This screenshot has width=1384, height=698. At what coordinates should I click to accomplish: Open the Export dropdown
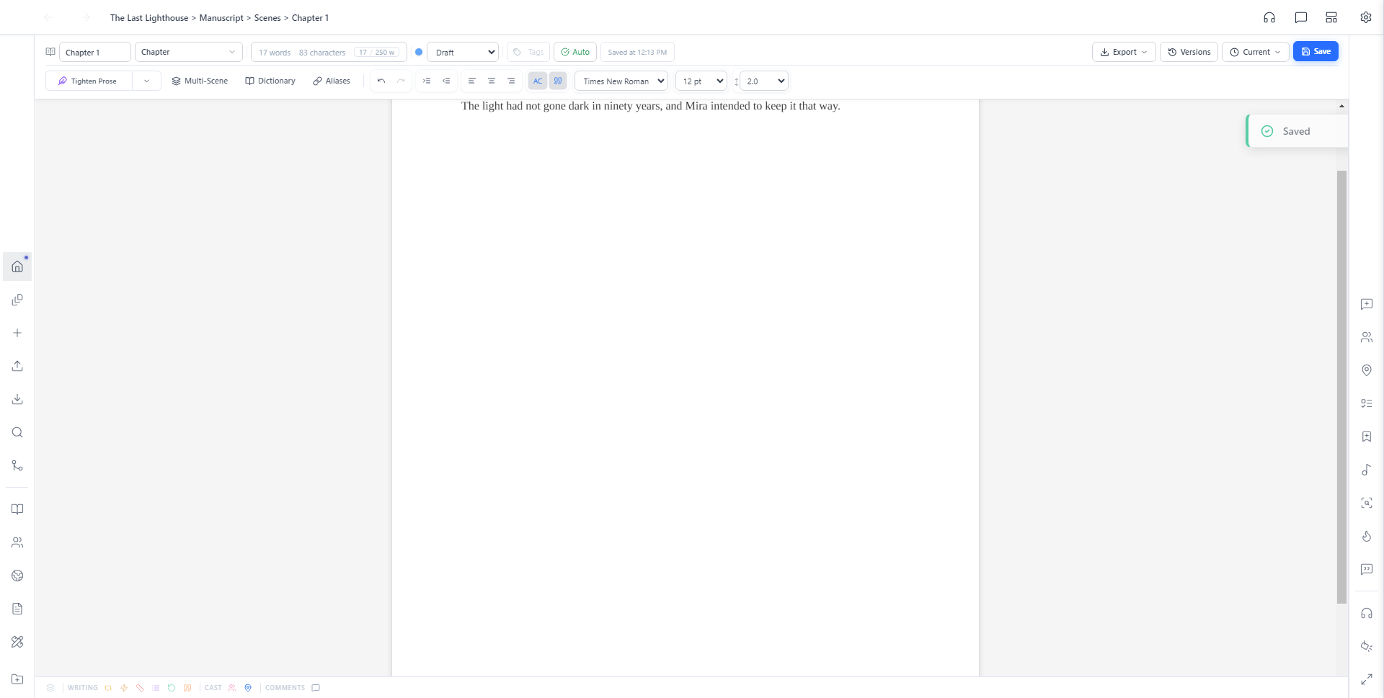[x=1124, y=52]
